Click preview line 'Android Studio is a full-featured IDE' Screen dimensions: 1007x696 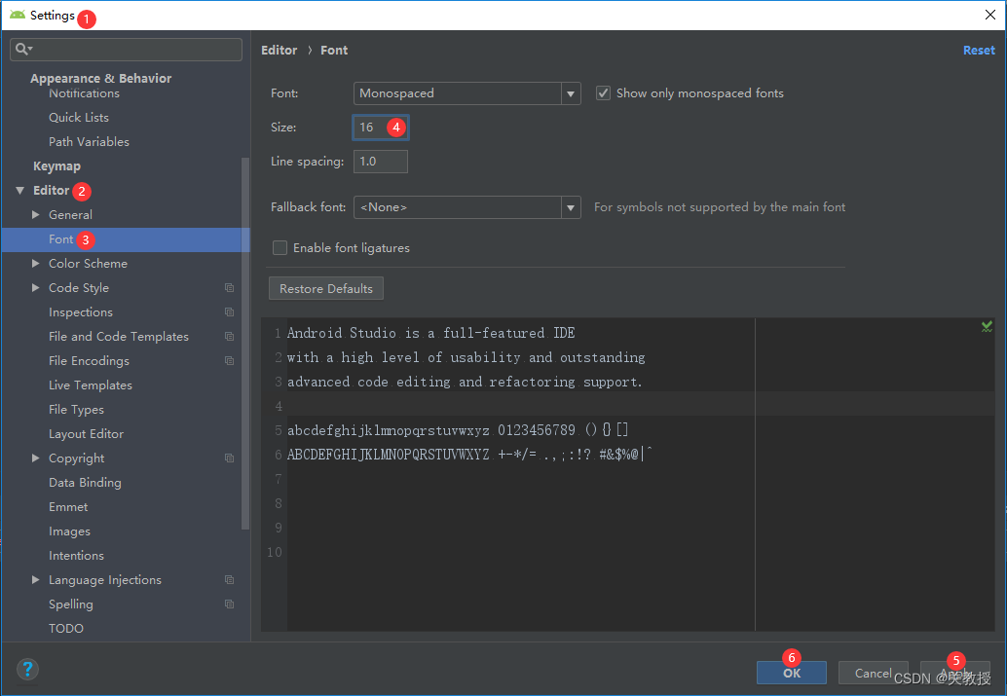click(x=430, y=333)
